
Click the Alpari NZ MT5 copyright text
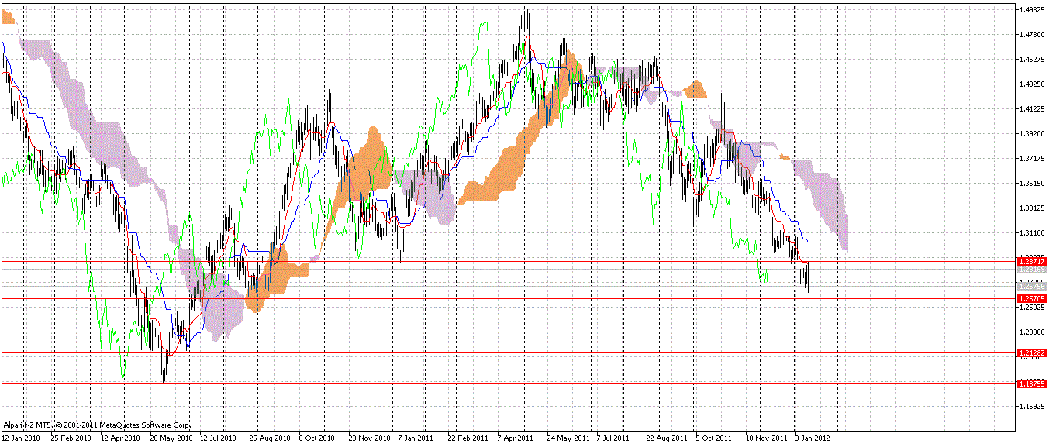point(97,425)
